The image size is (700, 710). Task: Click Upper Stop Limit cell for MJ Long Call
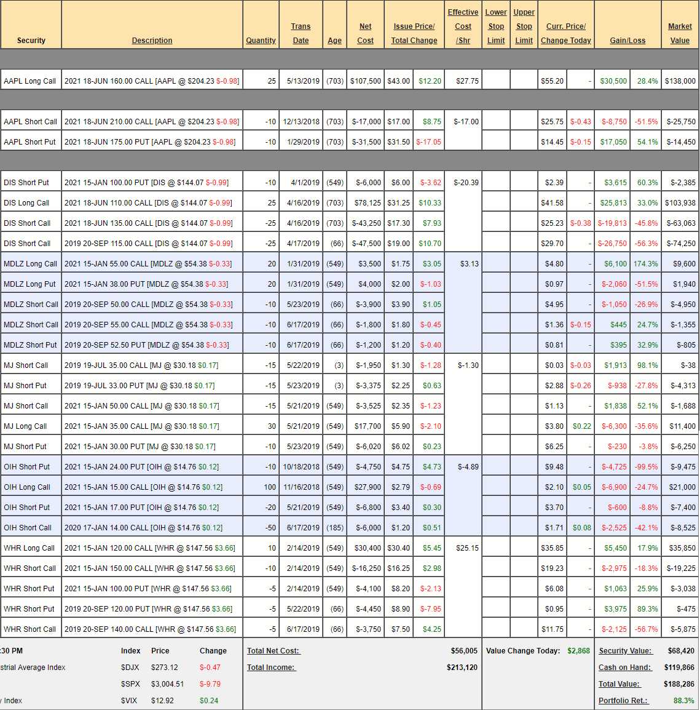(524, 426)
